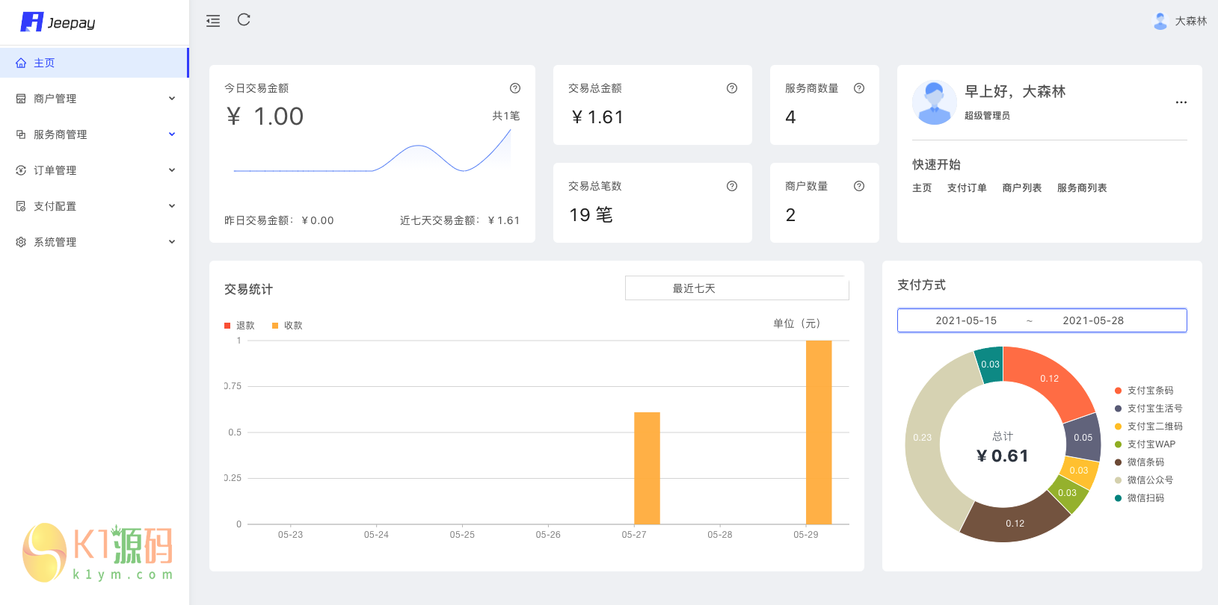Click the 商户管理 shop icon
Image resolution: width=1218 pixels, height=605 pixels.
(x=21, y=99)
